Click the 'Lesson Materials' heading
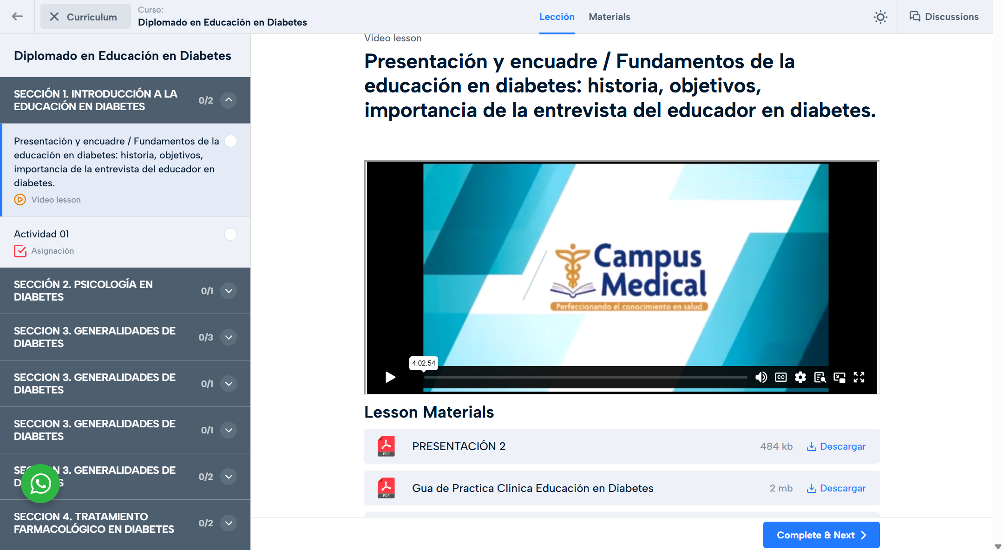The width and height of the screenshot is (1003, 550). point(429,412)
